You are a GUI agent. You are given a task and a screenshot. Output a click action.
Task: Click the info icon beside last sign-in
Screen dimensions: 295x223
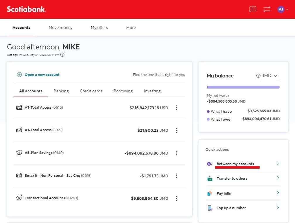[x=62, y=55]
